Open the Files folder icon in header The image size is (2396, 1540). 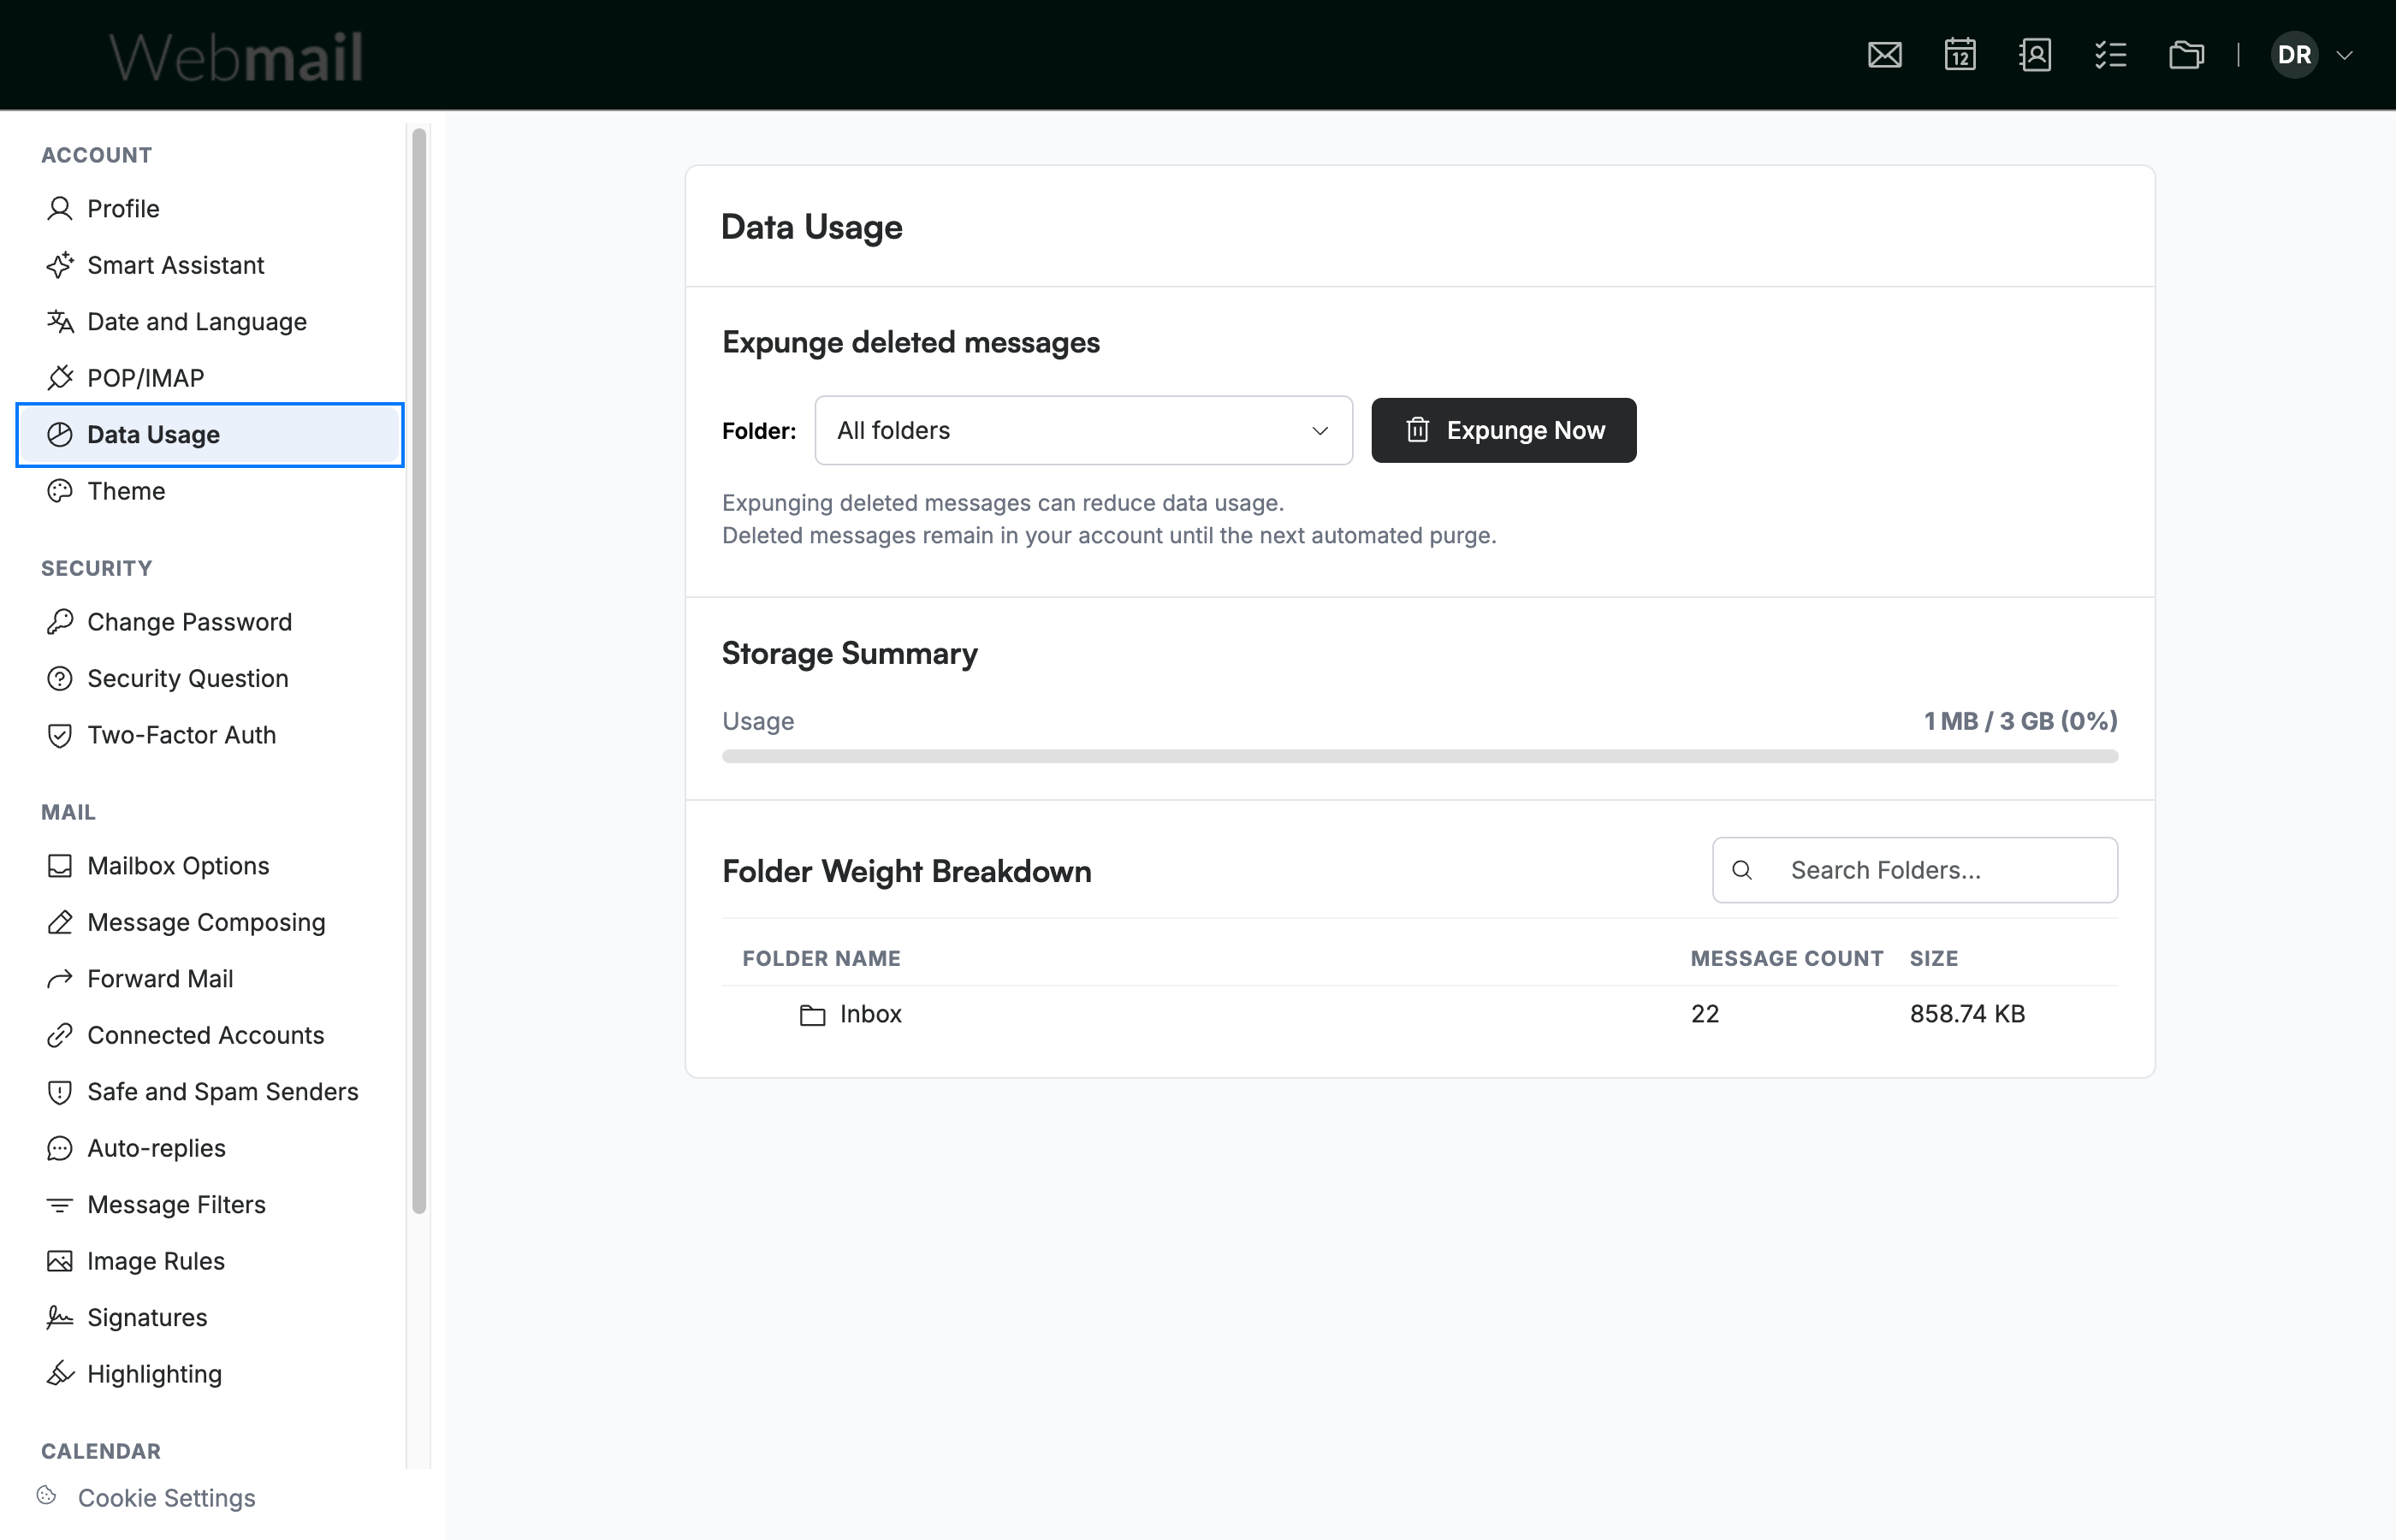2186,55
